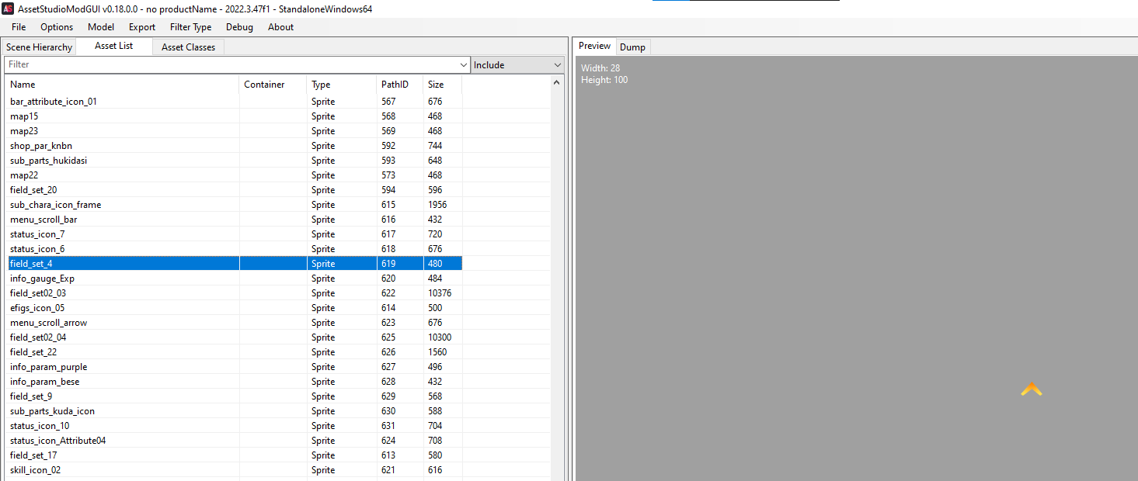
Task: Click the highlighted field_set_4 row
Action: coord(235,264)
